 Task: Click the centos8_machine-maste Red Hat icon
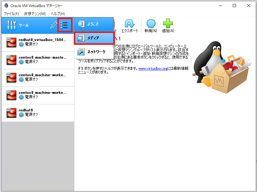coord(11,60)
